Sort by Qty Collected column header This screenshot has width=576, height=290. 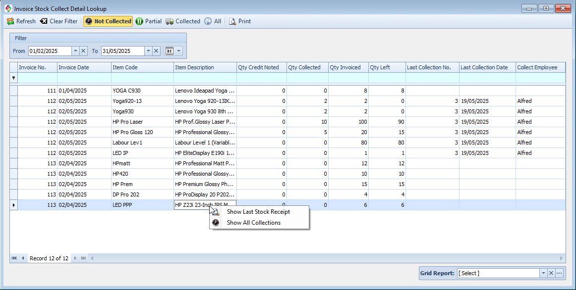click(307, 67)
